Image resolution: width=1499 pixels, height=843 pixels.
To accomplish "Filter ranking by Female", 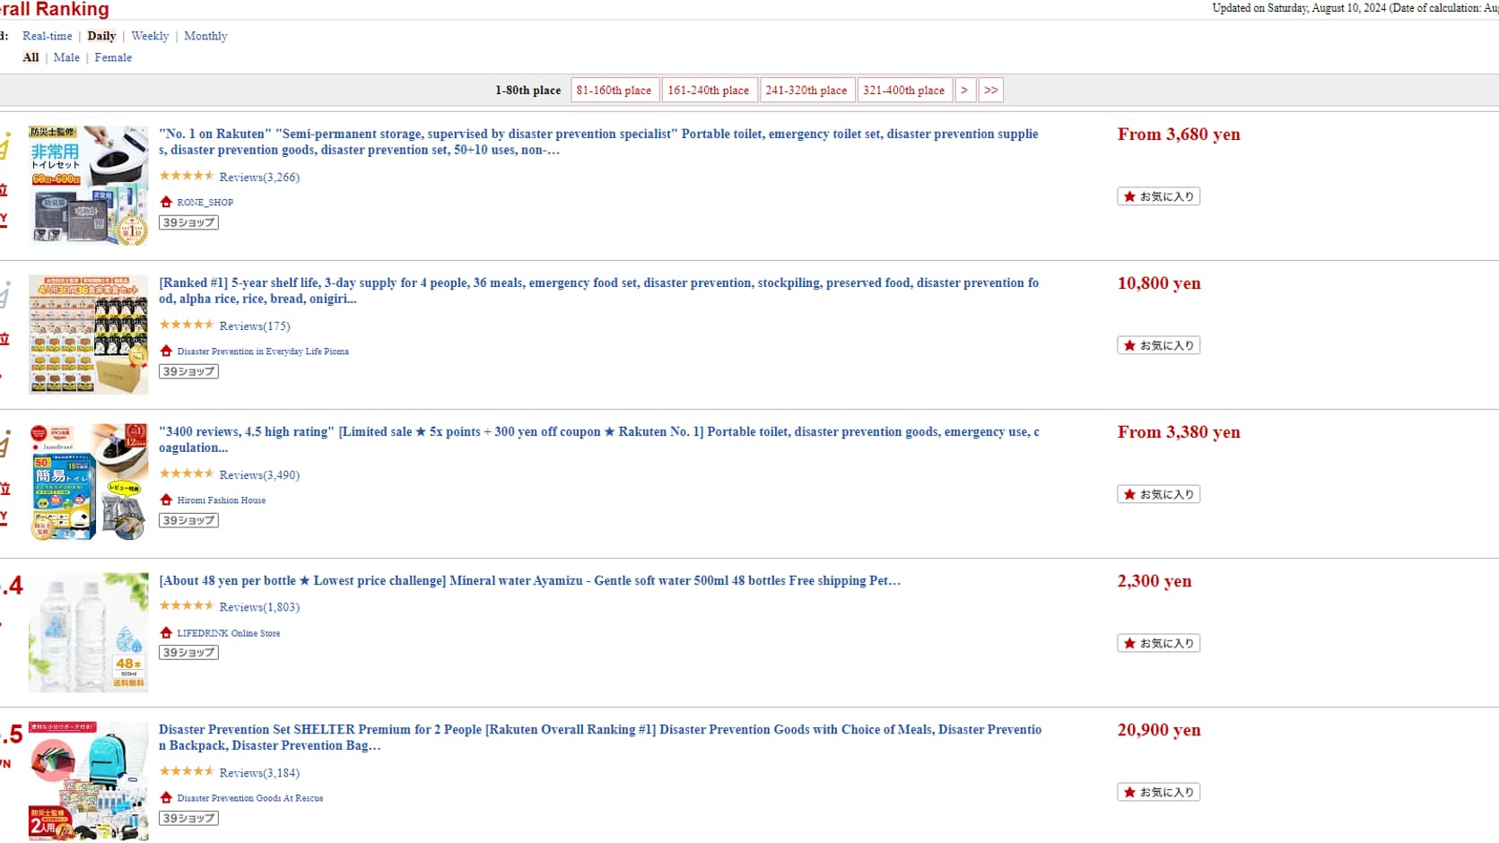I will 113,57.
